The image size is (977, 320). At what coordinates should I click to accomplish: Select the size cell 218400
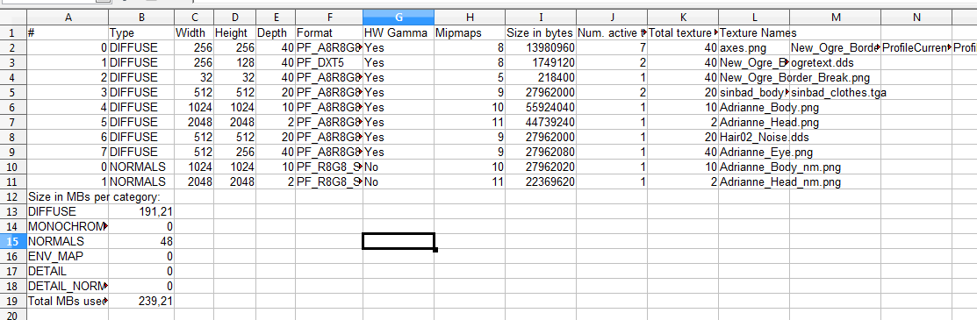[540, 77]
